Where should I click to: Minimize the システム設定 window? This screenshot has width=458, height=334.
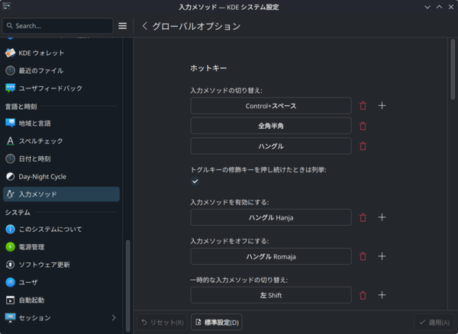click(427, 7)
